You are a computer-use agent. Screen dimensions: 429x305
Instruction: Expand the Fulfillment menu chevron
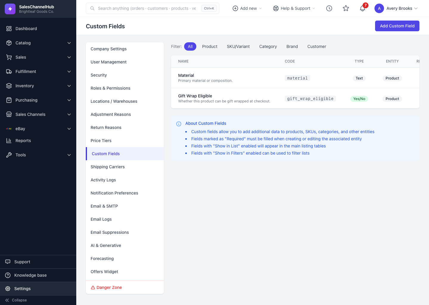(69, 71)
